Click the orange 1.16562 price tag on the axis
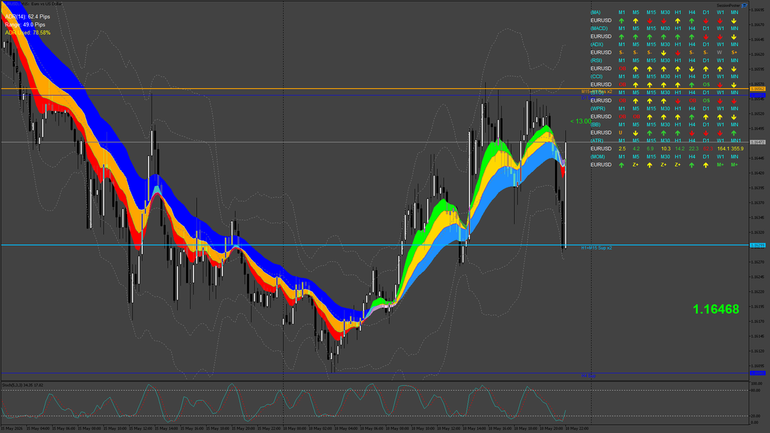Image resolution: width=770 pixels, height=433 pixels. 758,89
